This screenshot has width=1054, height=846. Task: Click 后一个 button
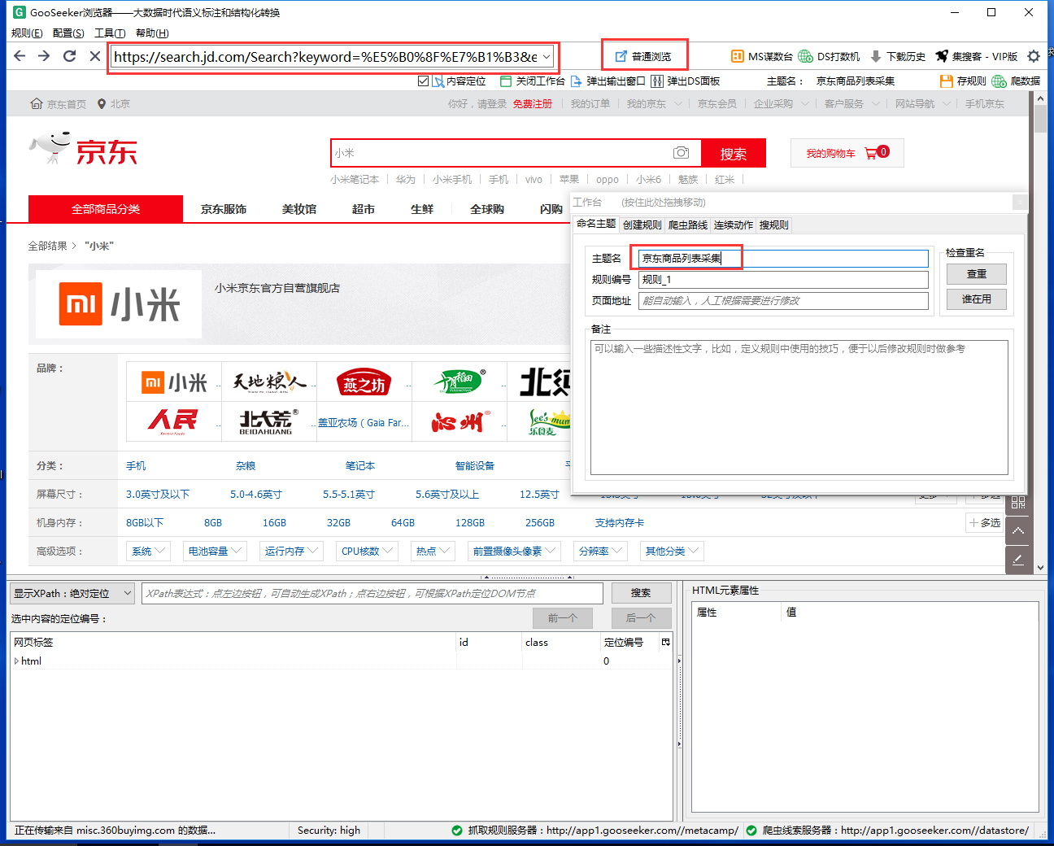point(641,618)
